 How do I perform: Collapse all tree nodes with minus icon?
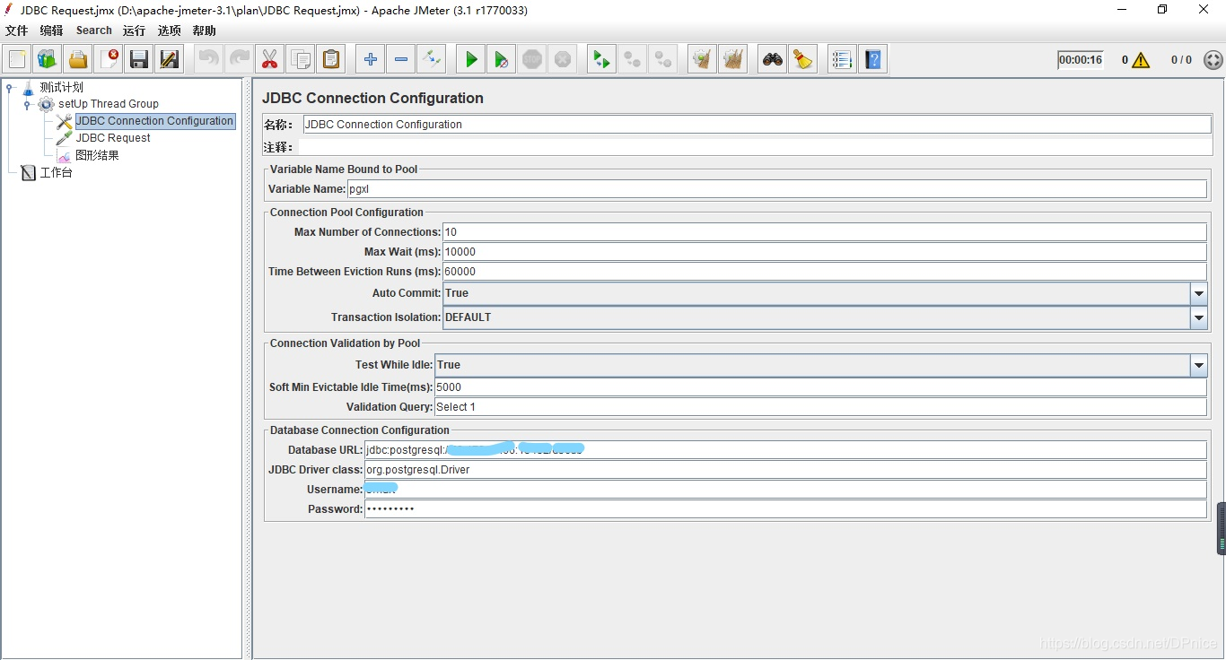click(x=401, y=60)
